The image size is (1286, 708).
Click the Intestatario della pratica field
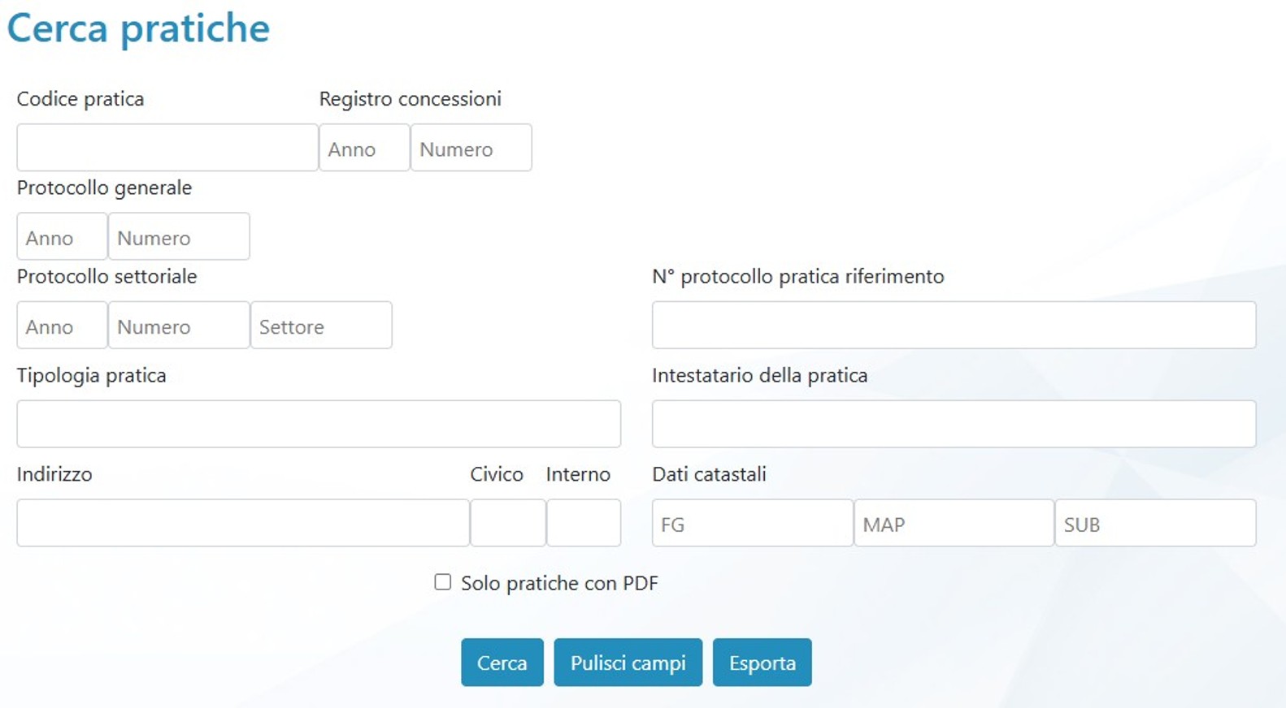(954, 424)
